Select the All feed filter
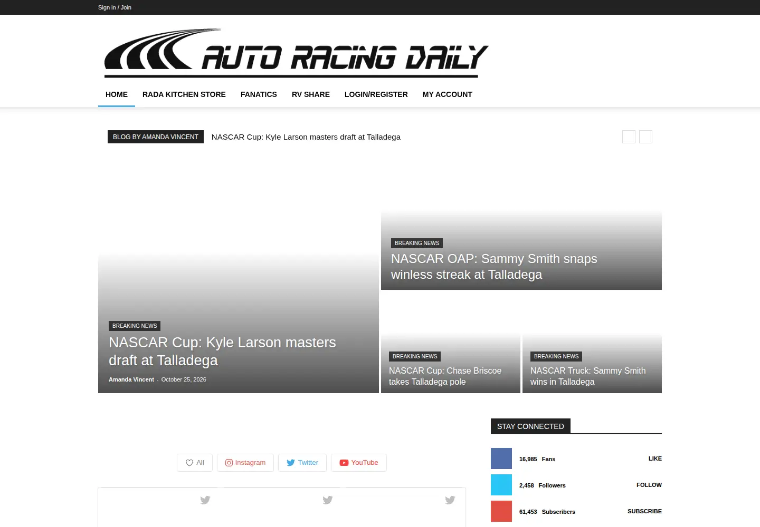The image size is (760, 527). pos(195,463)
